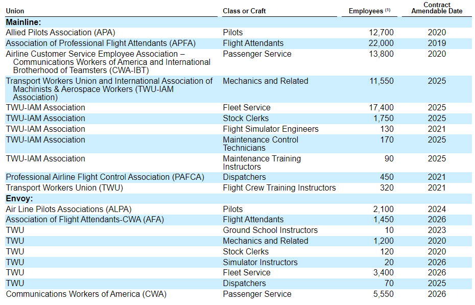Click the Mechanics and Related cell with 1,200 employees
This screenshot has height=305, width=475.
point(266,241)
